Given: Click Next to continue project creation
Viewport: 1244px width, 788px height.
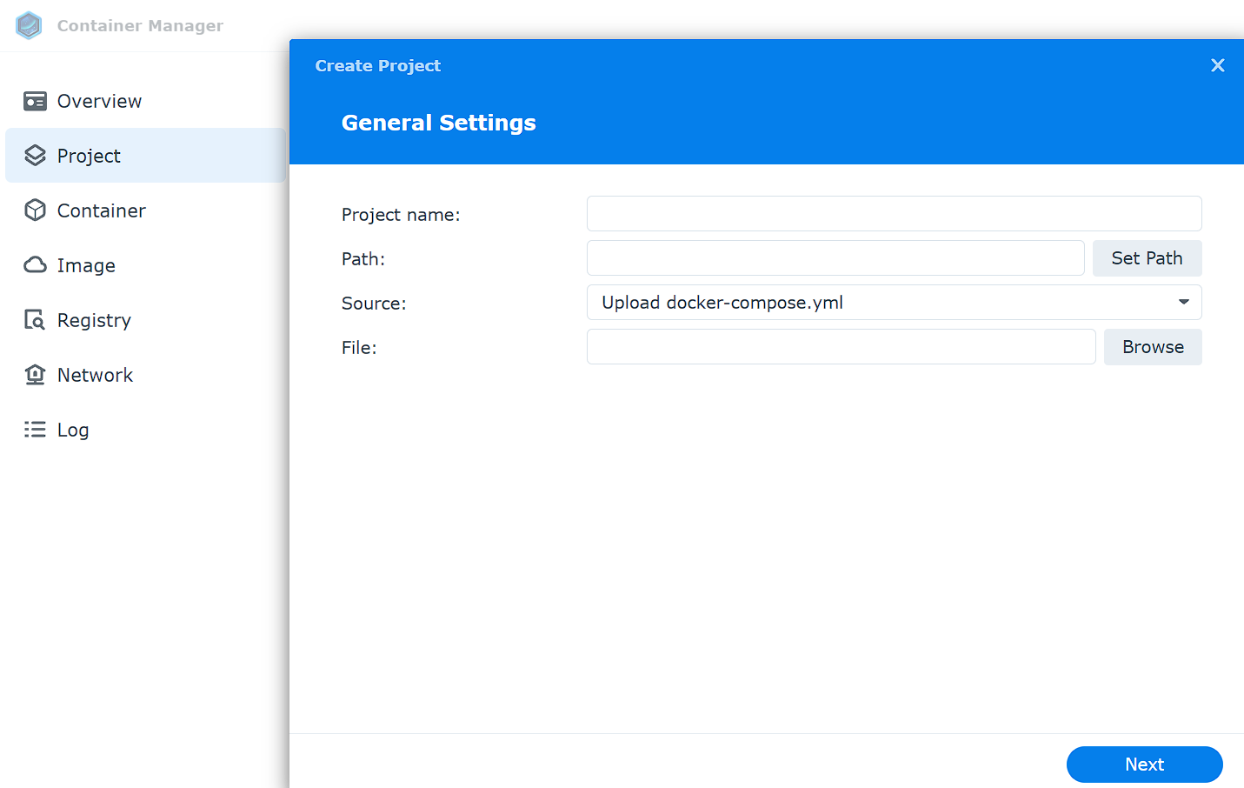Looking at the screenshot, I should pyautogui.click(x=1144, y=764).
